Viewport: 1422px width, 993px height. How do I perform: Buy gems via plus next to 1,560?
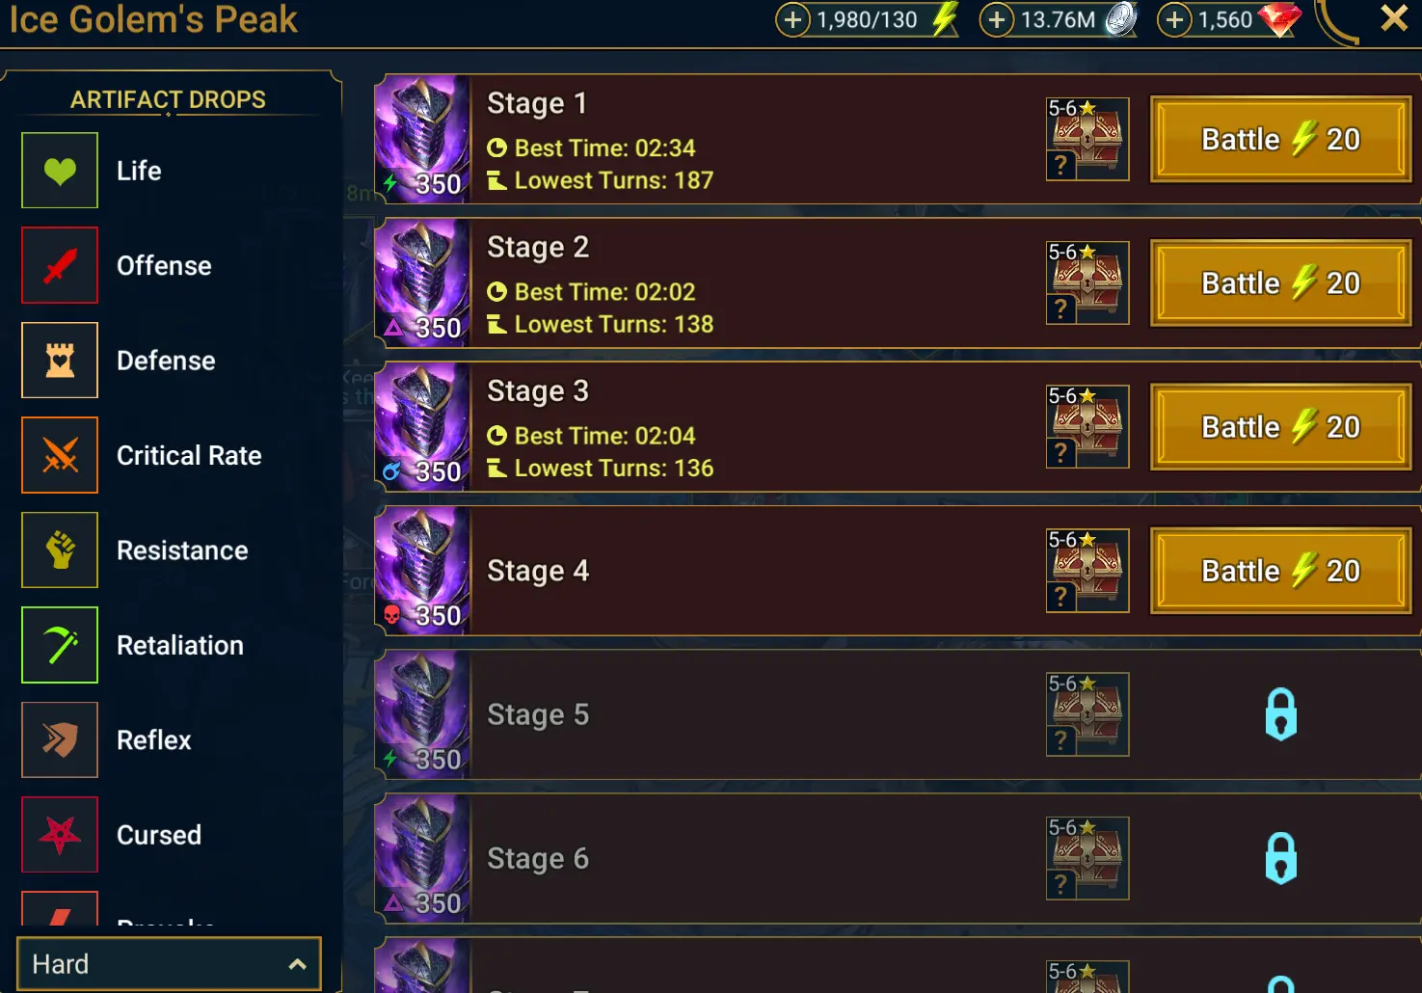click(x=1174, y=19)
